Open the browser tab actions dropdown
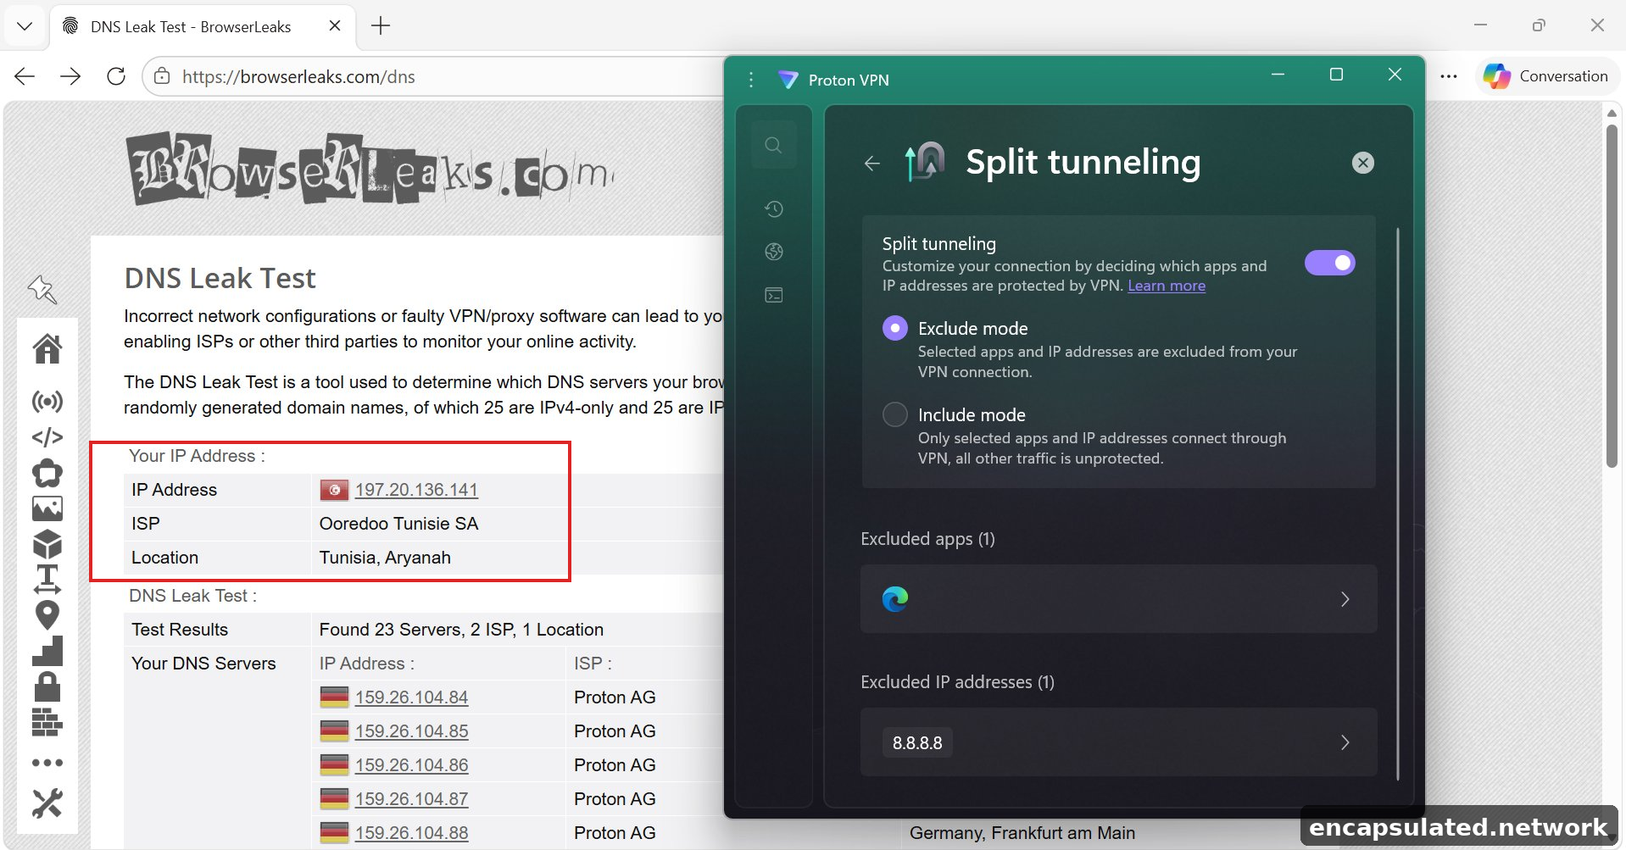Image resolution: width=1626 pixels, height=850 pixels. tap(25, 26)
